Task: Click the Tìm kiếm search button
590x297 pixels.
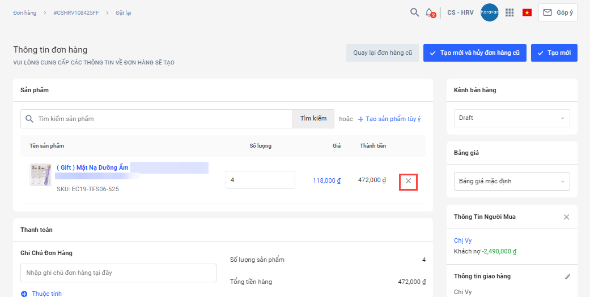Action: tap(313, 119)
